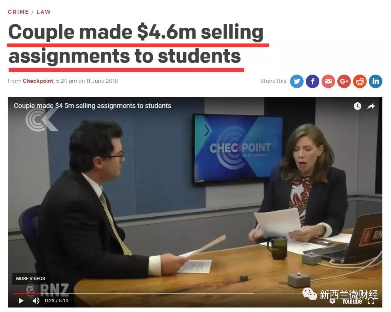Screen dimensions: 391x312
Task: Click the headline about selling assignments
Action: tap(136, 44)
